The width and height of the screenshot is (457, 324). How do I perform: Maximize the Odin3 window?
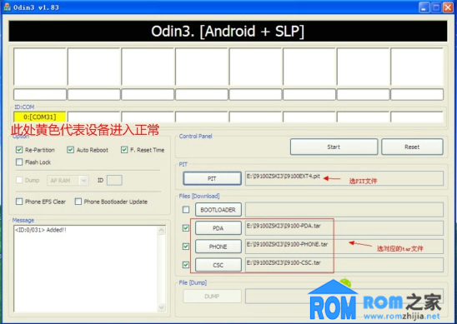pos(436,7)
